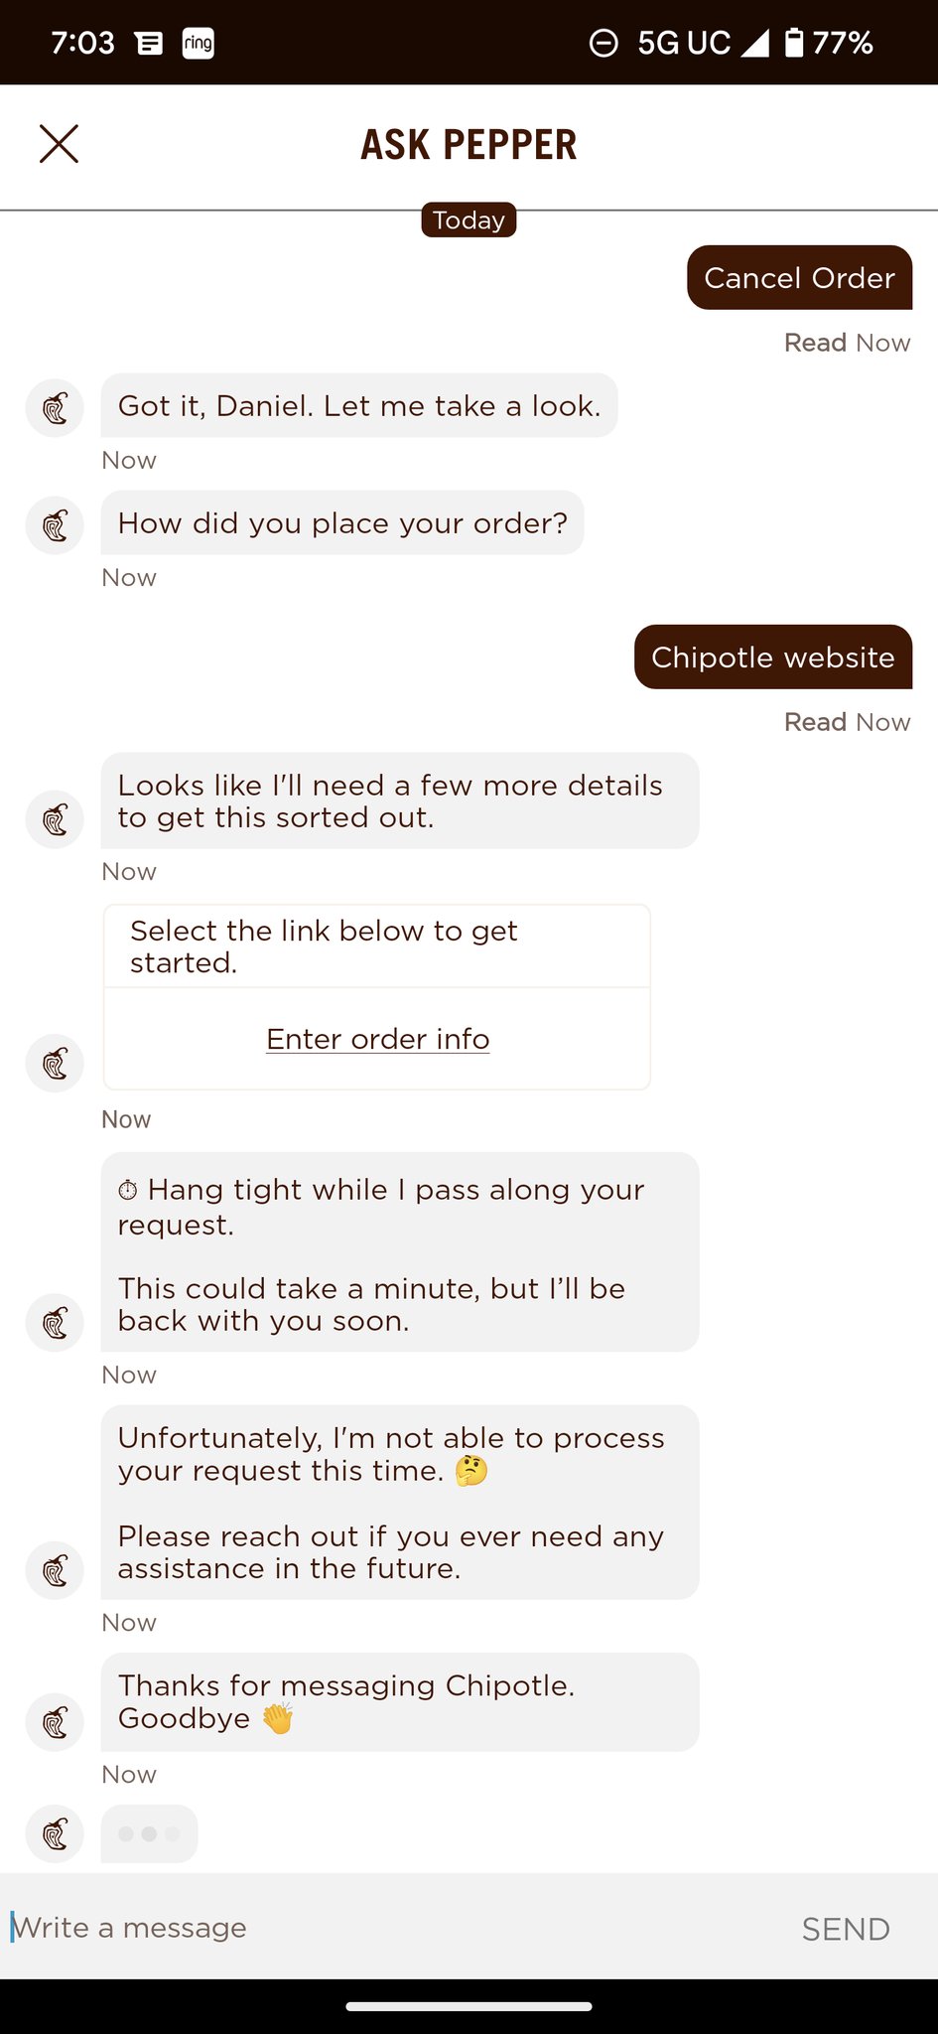Tap Pepper avatar beside typing indicator
The height and width of the screenshot is (2034, 938).
pos(55,1833)
